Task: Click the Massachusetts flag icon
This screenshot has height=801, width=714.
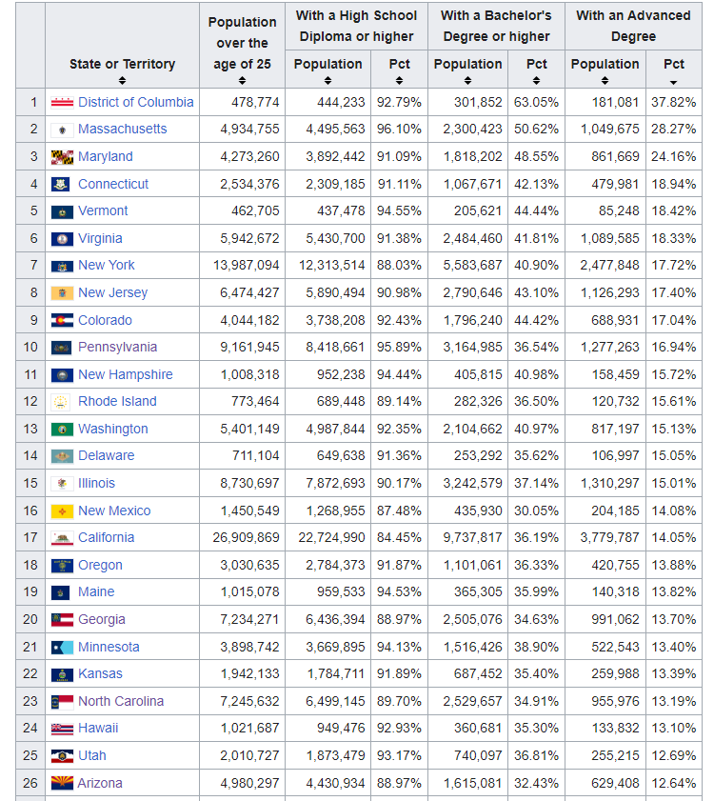Action: (x=62, y=130)
